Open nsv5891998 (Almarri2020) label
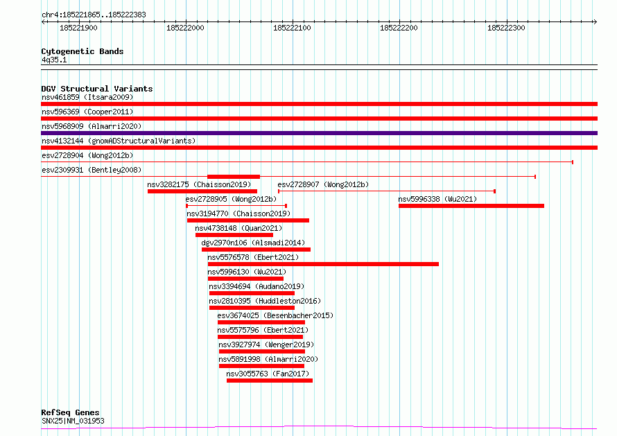 coord(268,359)
